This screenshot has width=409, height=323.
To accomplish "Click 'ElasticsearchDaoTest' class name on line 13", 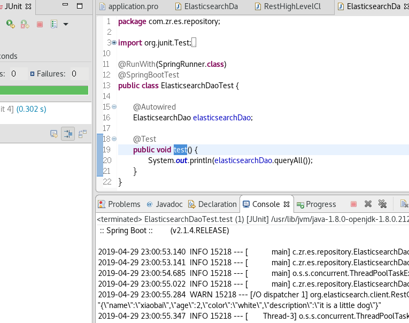I will click(197, 86).
